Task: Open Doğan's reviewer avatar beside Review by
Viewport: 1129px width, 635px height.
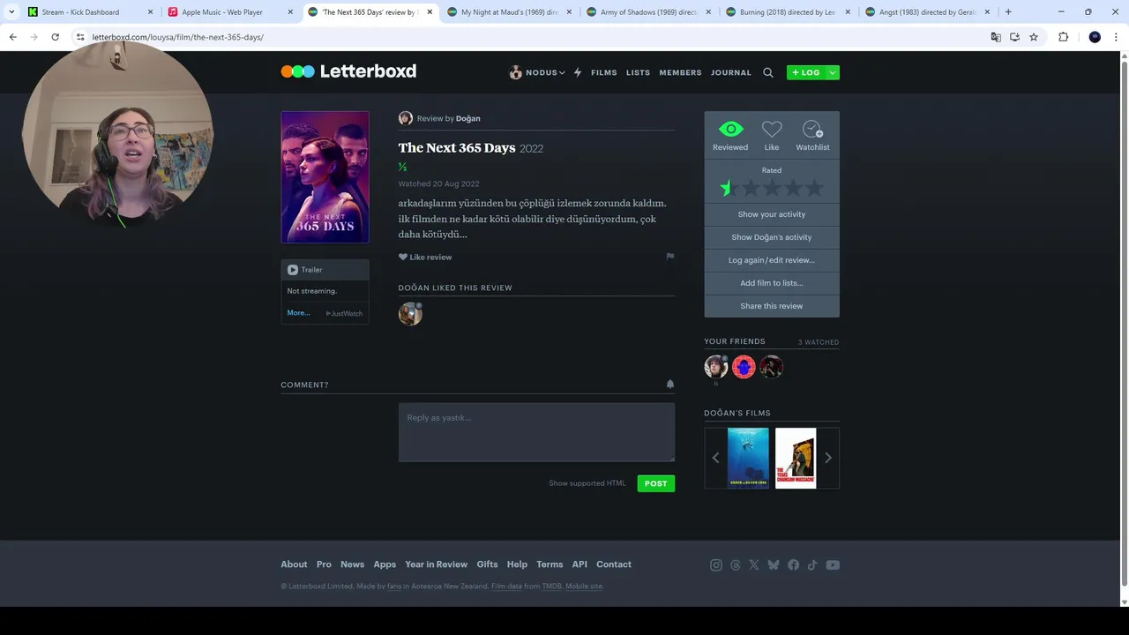Action: pyautogui.click(x=406, y=118)
